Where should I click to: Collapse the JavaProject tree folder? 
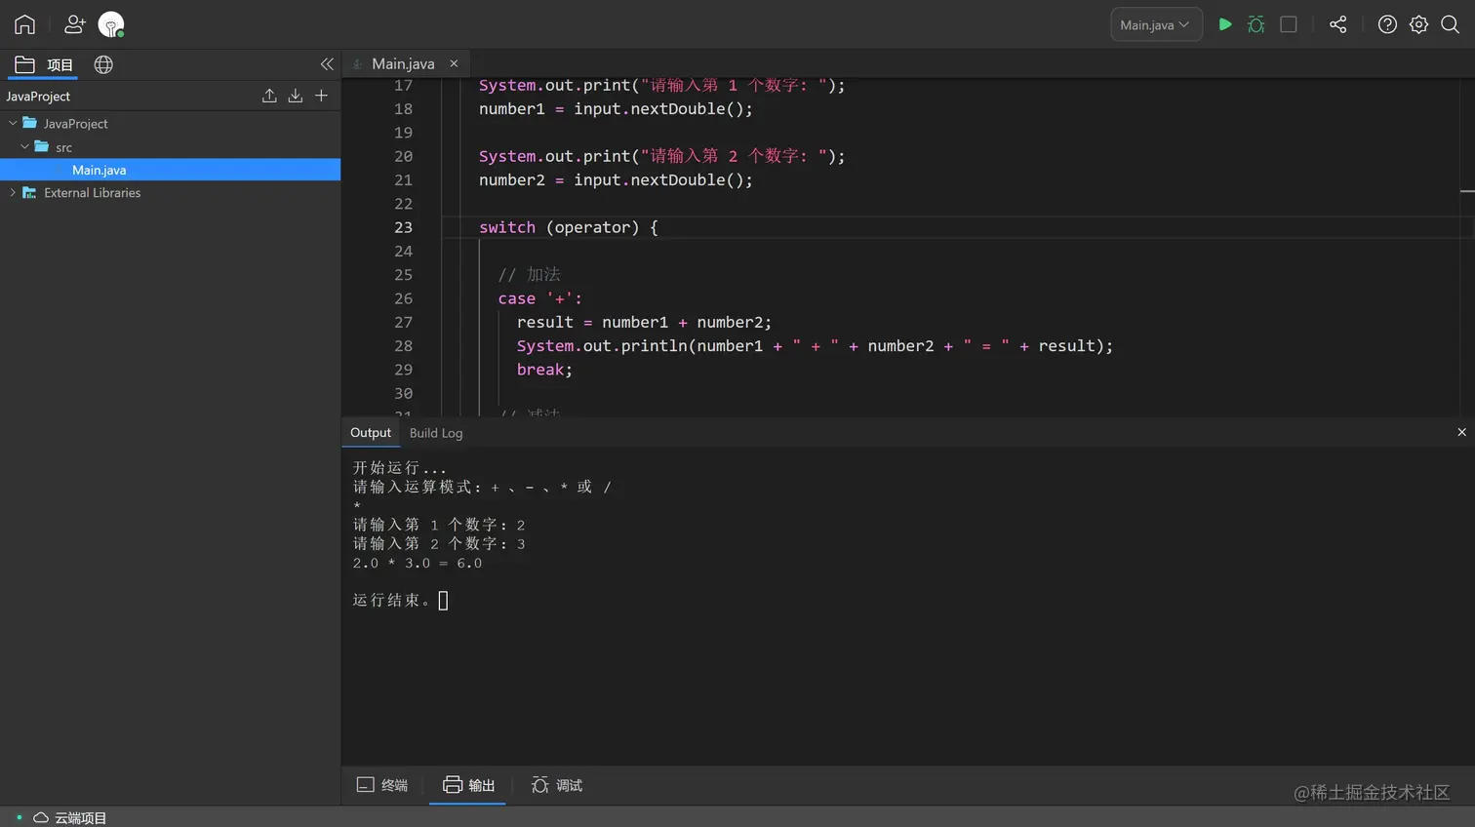(x=13, y=124)
